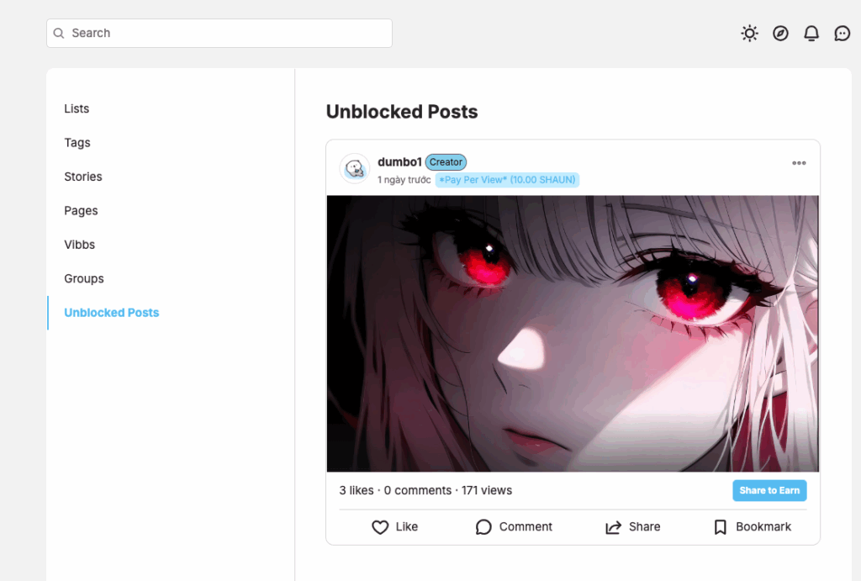The width and height of the screenshot is (861, 581).
Task: Open the three-dot post options menu
Action: 799,163
